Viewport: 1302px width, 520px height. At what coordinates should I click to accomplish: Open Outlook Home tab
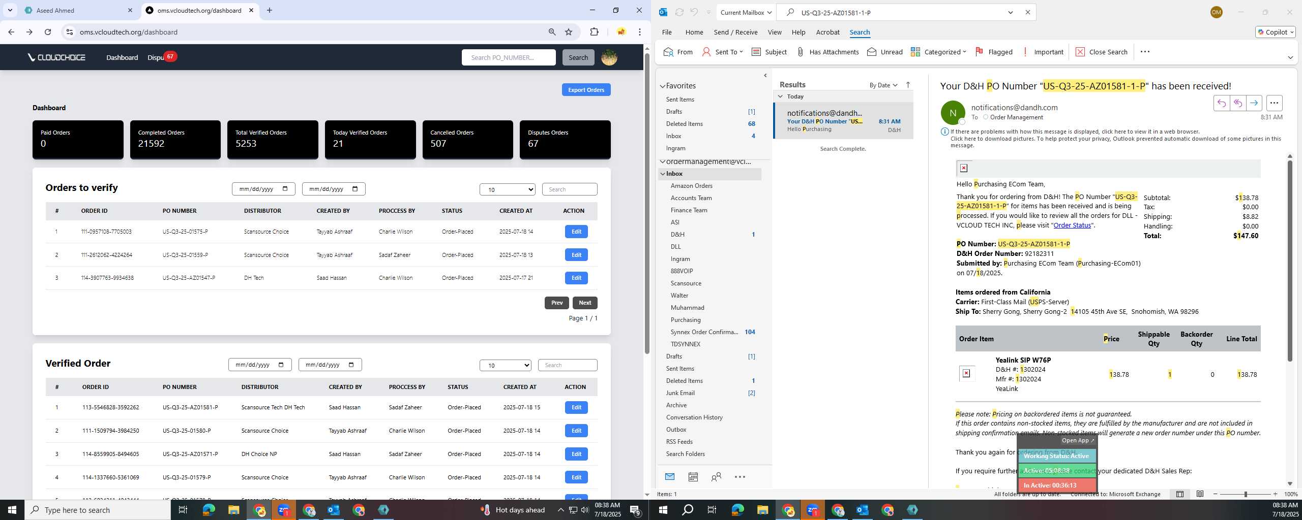pos(694,32)
